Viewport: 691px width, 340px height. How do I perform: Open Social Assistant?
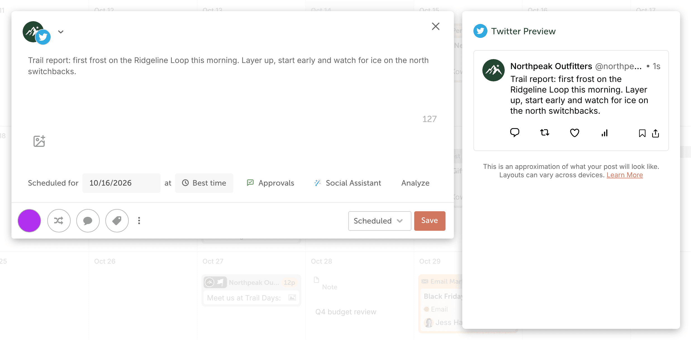pyautogui.click(x=347, y=183)
